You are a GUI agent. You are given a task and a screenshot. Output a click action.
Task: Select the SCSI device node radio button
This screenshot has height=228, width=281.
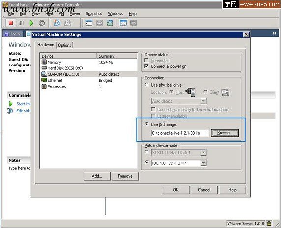coord(147,152)
